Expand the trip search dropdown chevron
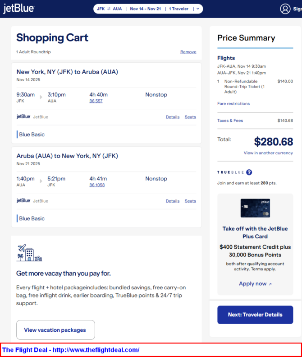 pyautogui.click(x=197, y=9)
